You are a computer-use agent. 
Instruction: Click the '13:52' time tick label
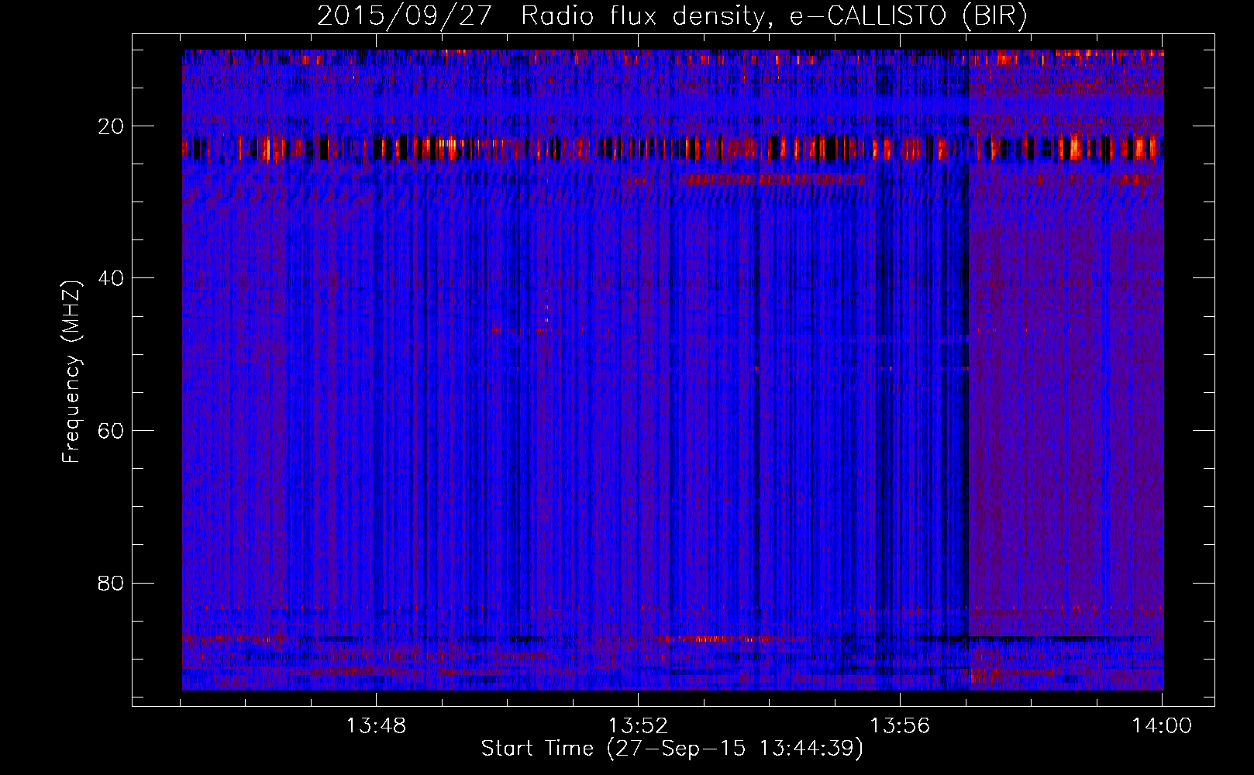click(638, 726)
